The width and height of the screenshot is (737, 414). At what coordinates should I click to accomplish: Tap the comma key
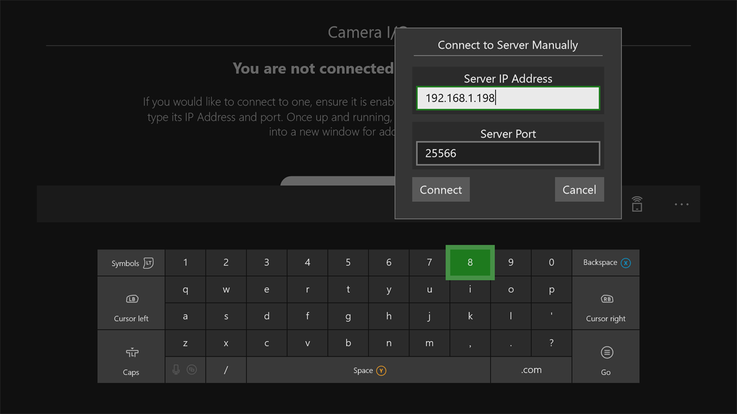point(470,343)
